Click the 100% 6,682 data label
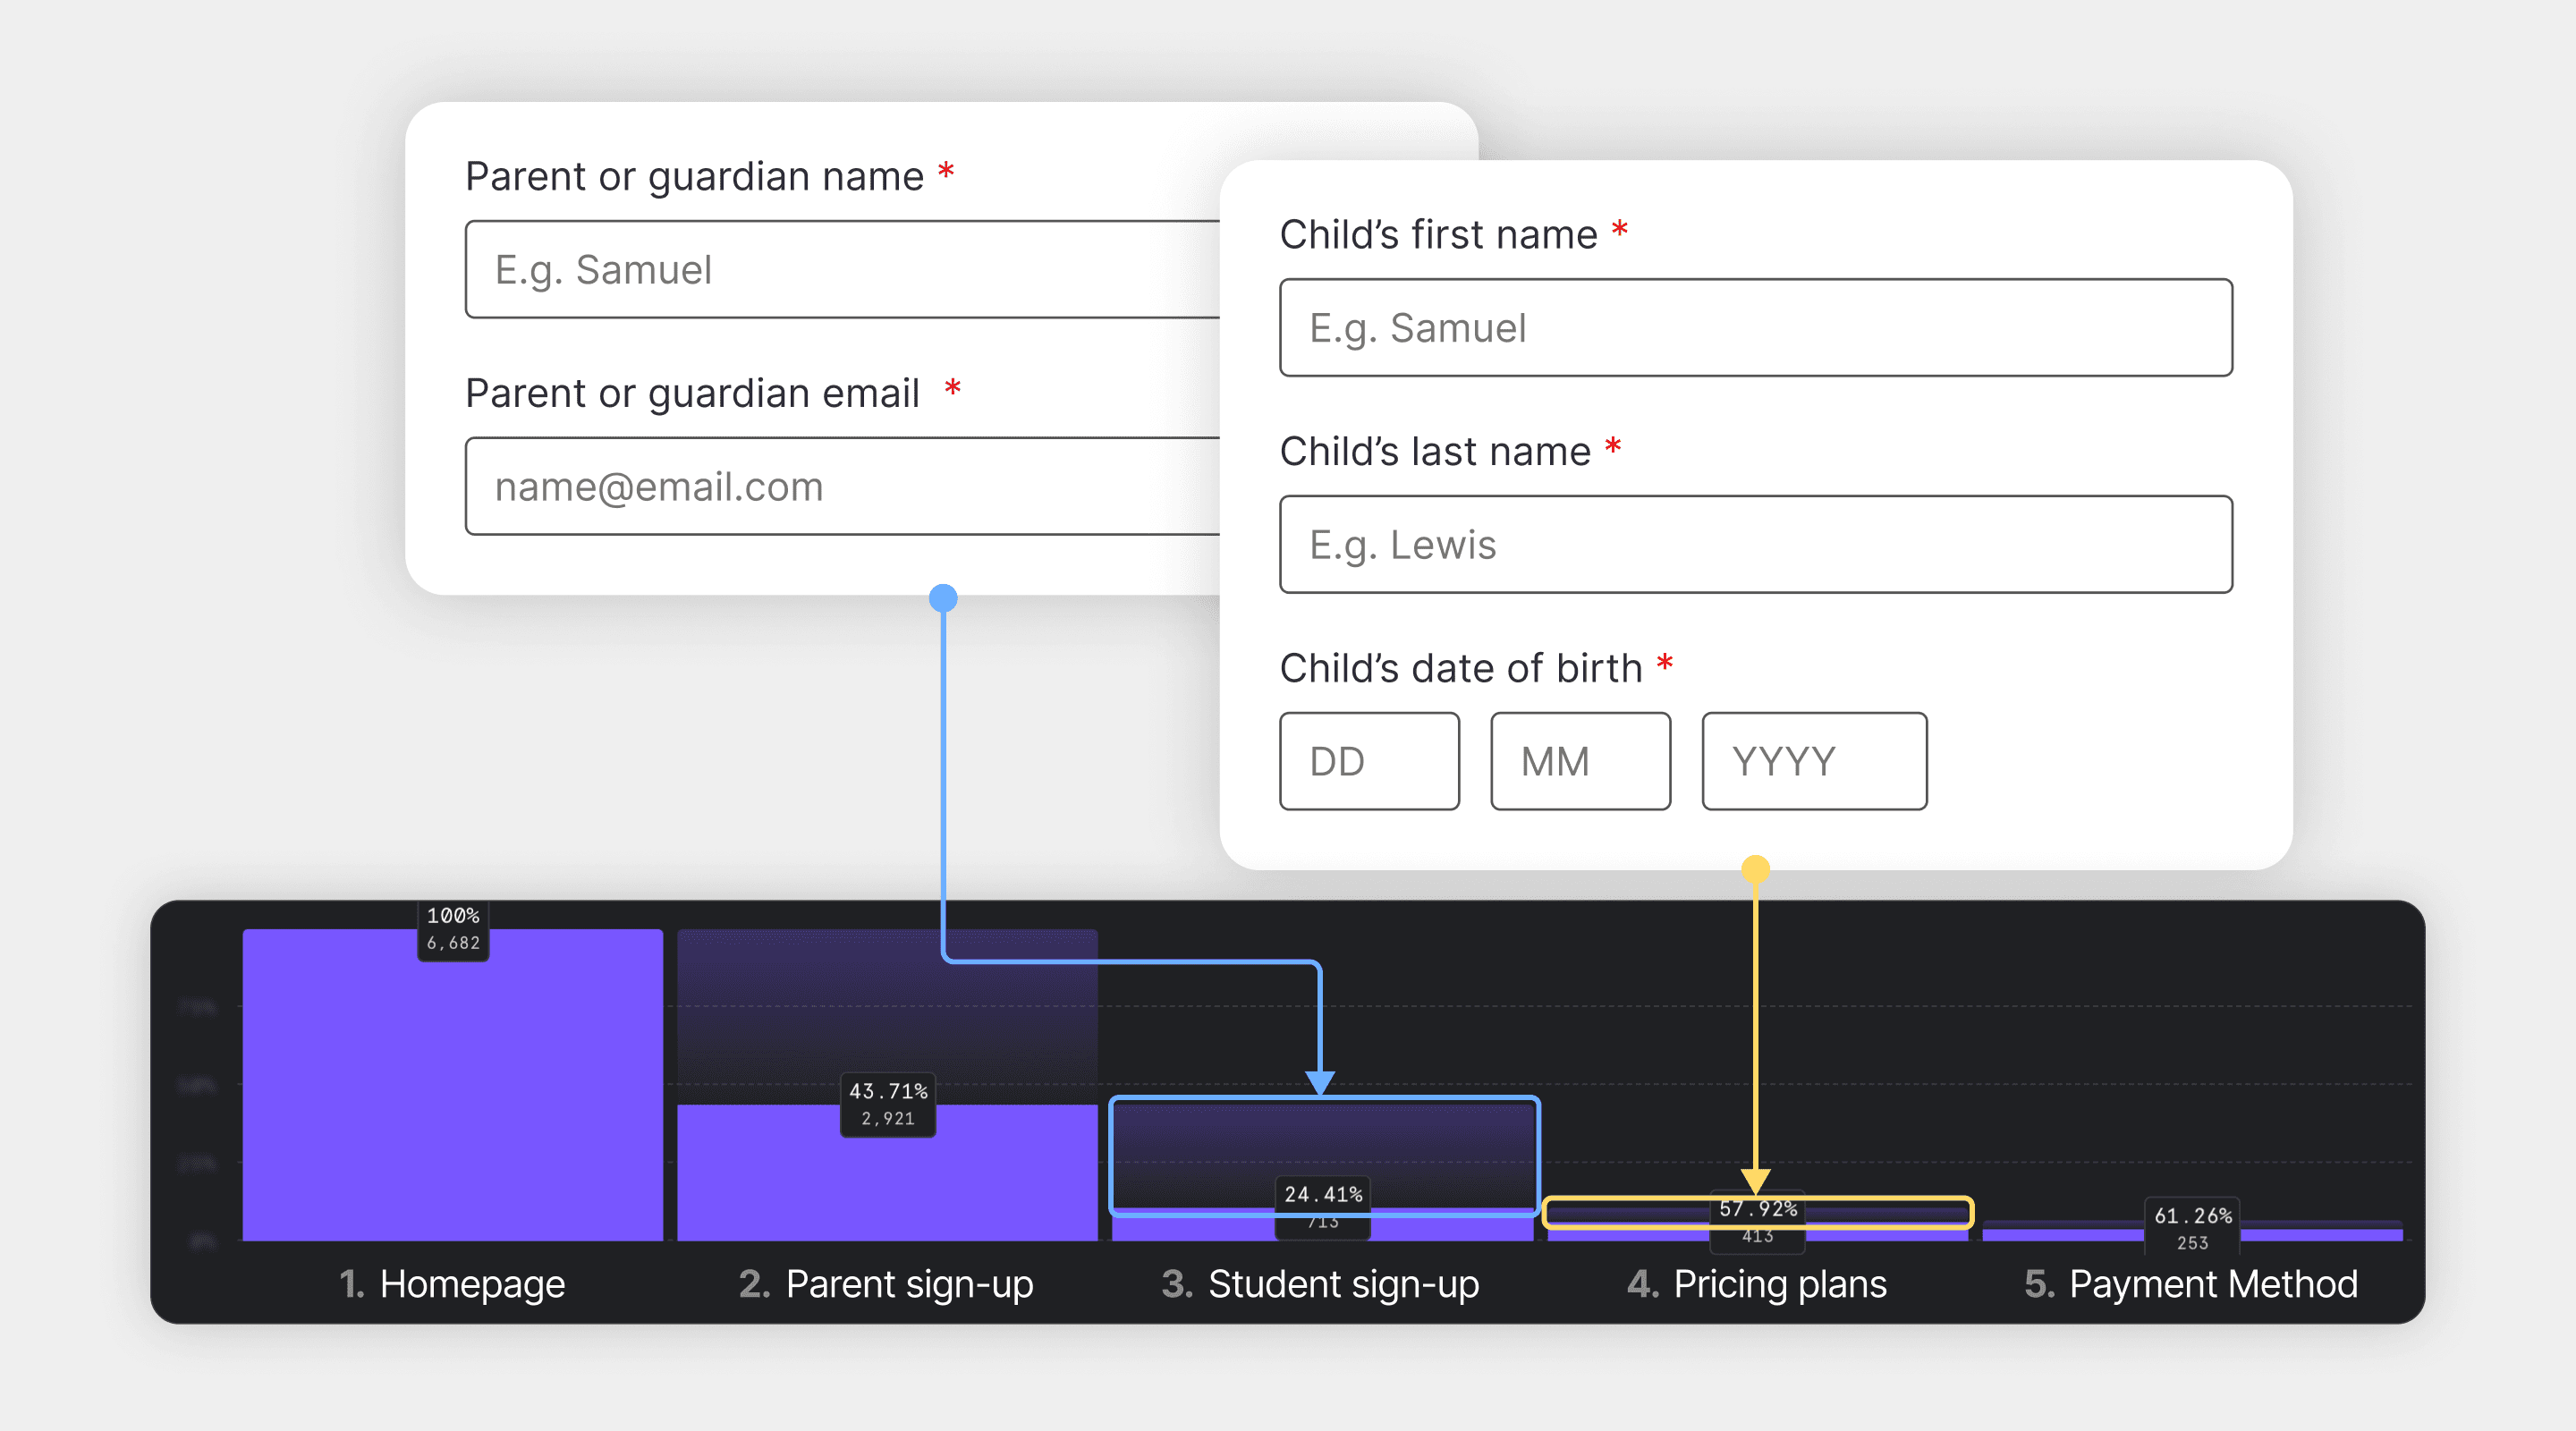The width and height of the screenshot is (2576, 1431). (453, 929)
